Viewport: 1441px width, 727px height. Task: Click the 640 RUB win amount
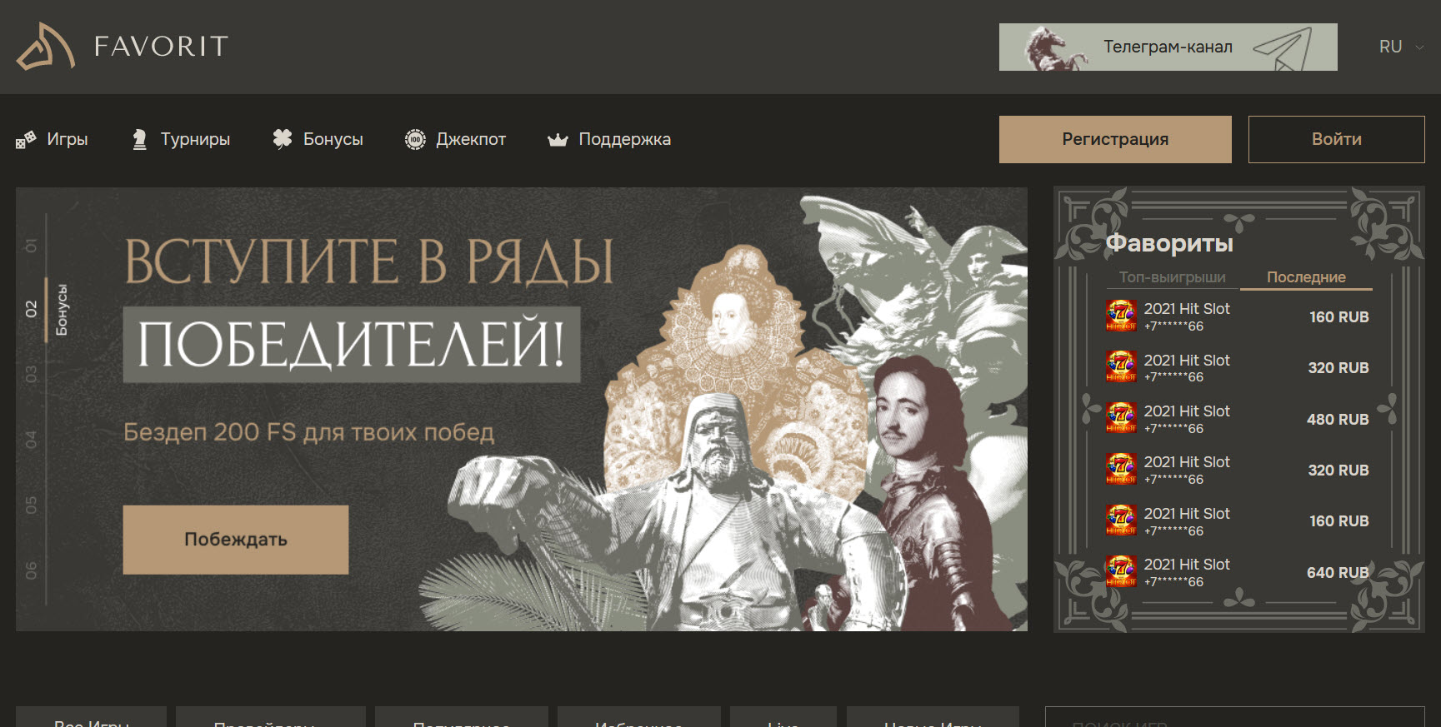pyautogui.click(x=1337, y=572)
